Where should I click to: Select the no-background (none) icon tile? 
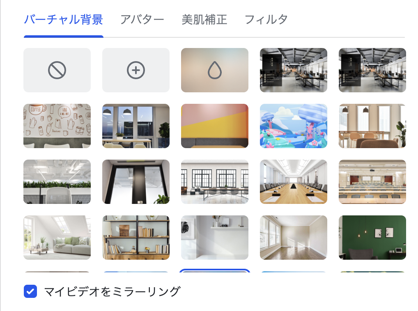(57, 70)
